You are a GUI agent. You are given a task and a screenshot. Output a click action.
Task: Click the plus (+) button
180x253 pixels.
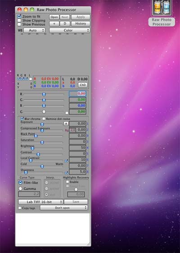coord(54,23)
